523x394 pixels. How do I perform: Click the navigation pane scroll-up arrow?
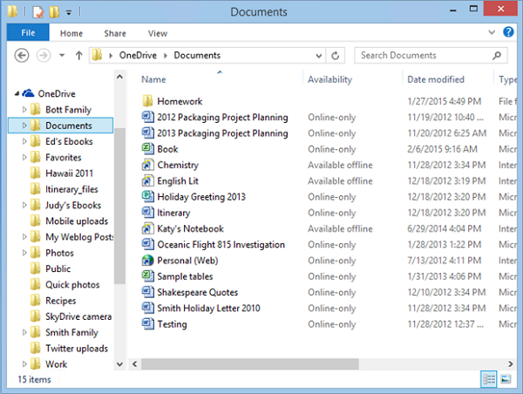coord(119,77)
